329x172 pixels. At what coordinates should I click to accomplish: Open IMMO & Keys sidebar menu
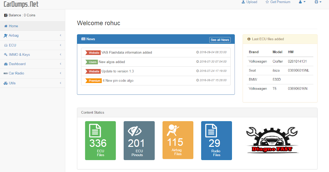pyautogui.click(x=32, y=55)
